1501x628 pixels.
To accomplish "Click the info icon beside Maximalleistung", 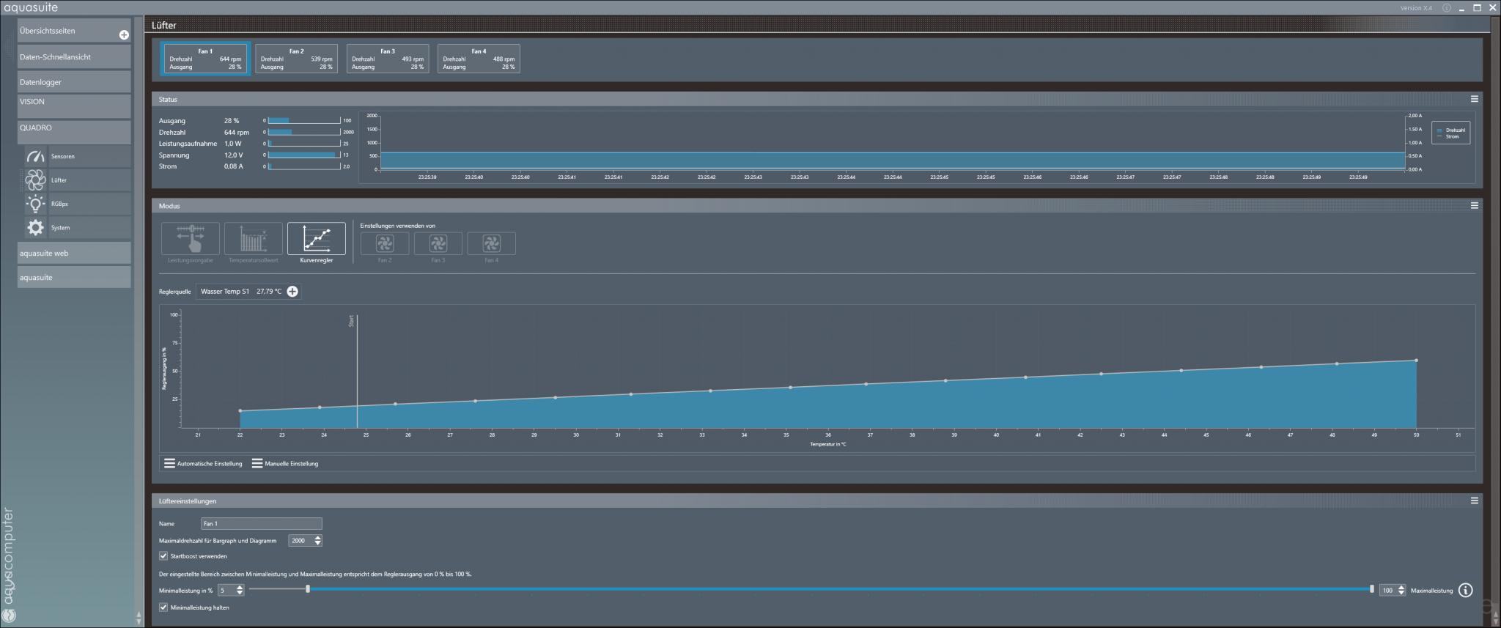I will point(1466,590).
